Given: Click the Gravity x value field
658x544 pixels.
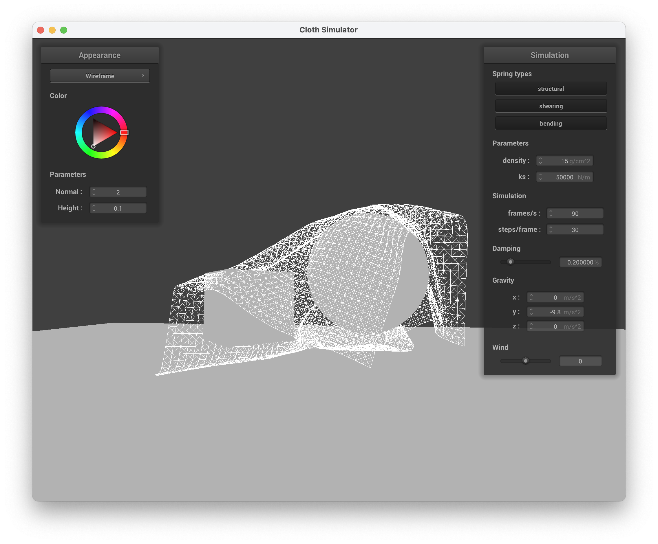Looking at the screenshot, I should [555, 297].
